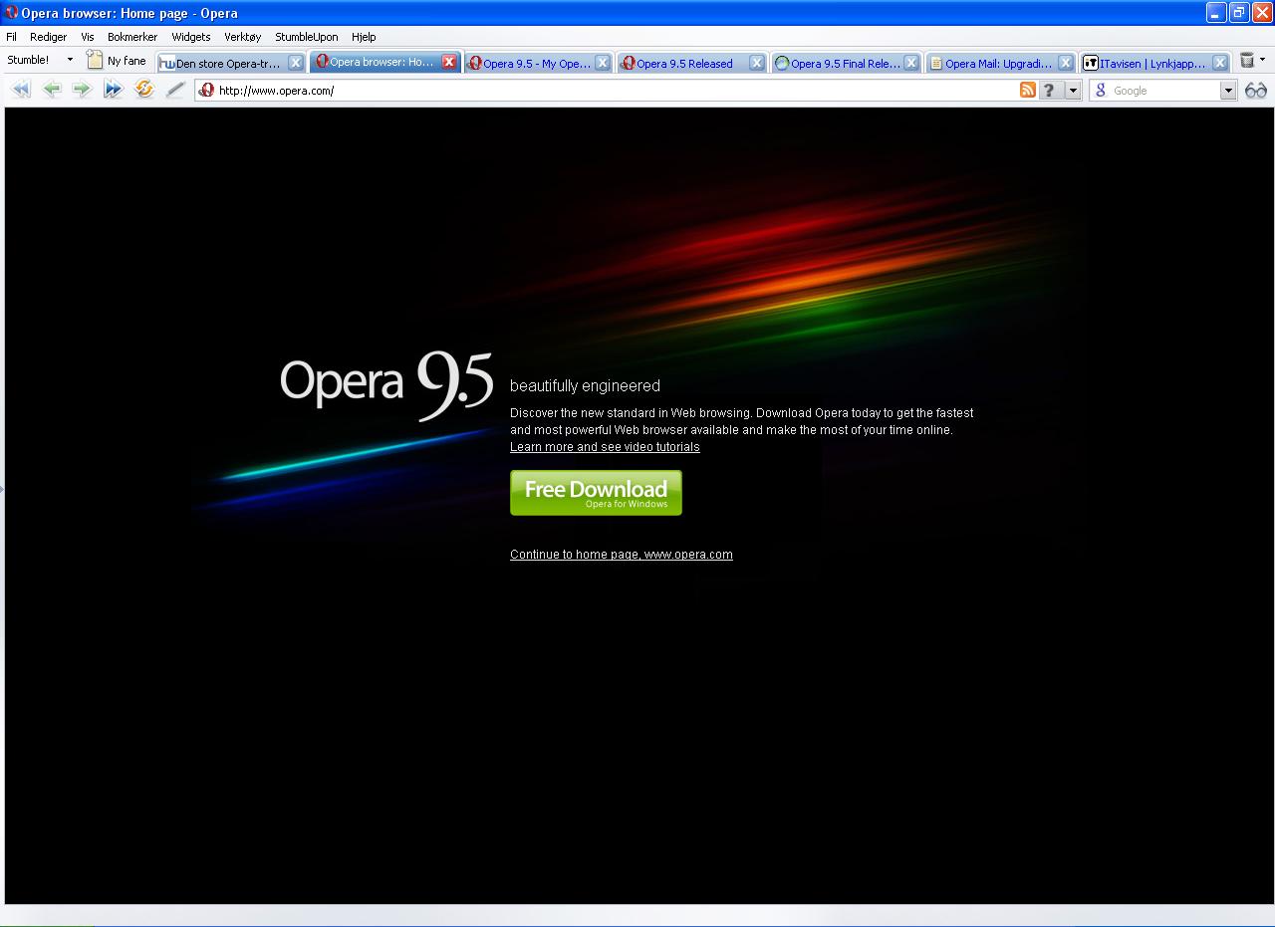The height and width of the screenshot is (927, 1275).
Task: Expand the Stumble! dropdown arrow
Action: 70,60
